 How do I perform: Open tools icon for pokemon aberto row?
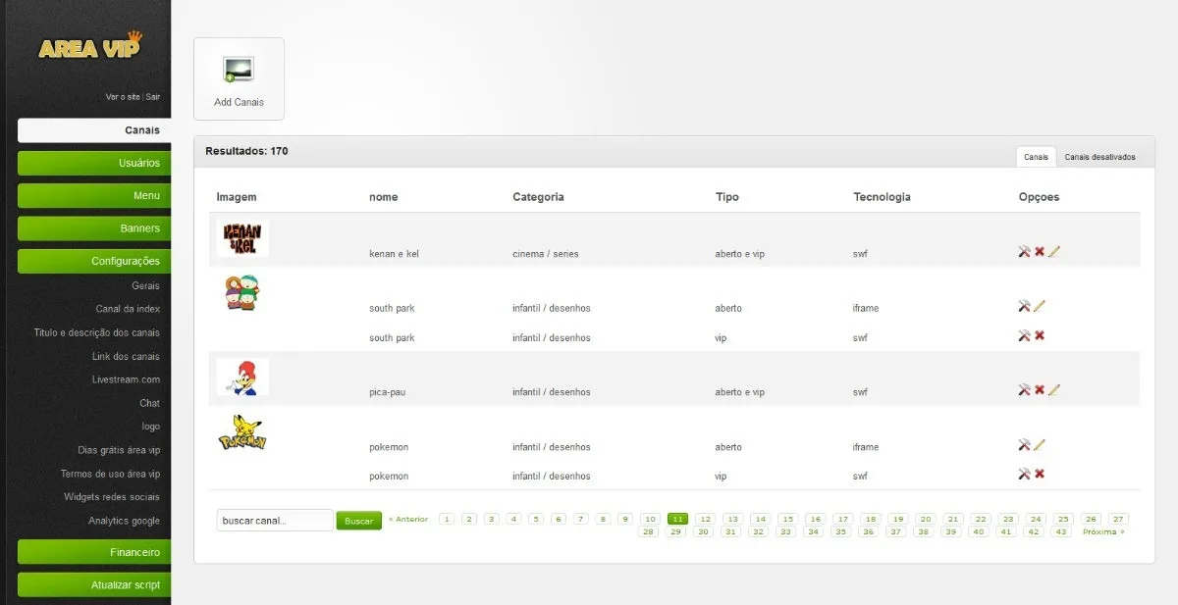(x=1024, y=445)
